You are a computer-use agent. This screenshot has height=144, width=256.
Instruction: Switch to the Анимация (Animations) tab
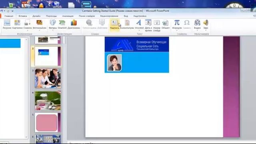[x=68, y=16]
